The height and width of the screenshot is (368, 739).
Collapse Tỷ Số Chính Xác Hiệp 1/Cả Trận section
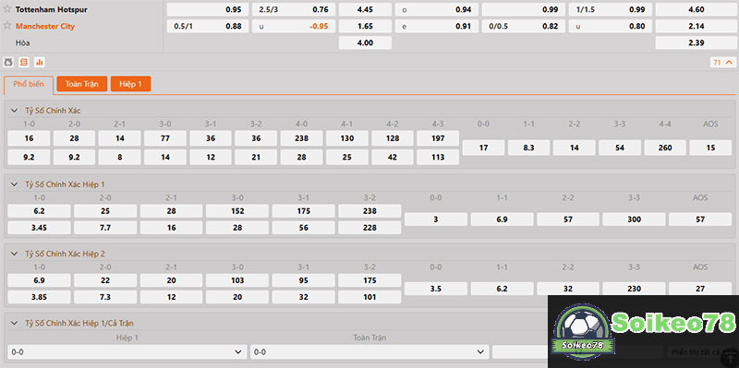click(14, 323)
